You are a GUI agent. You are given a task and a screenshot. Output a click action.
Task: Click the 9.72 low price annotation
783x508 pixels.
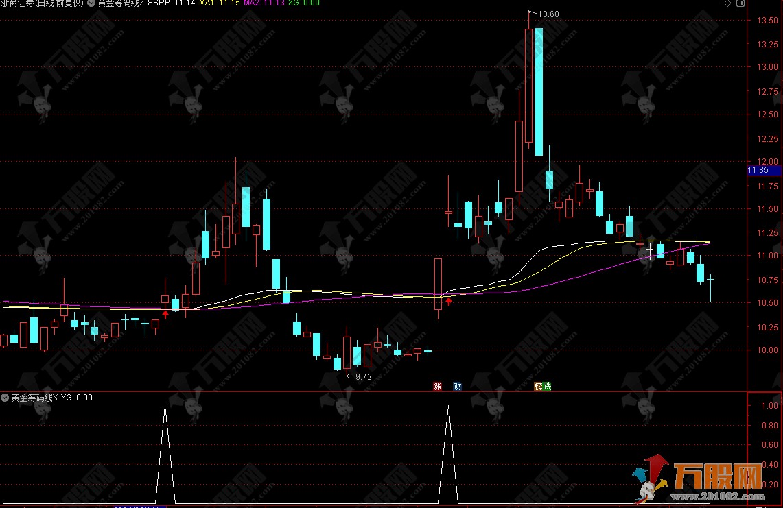363,377
